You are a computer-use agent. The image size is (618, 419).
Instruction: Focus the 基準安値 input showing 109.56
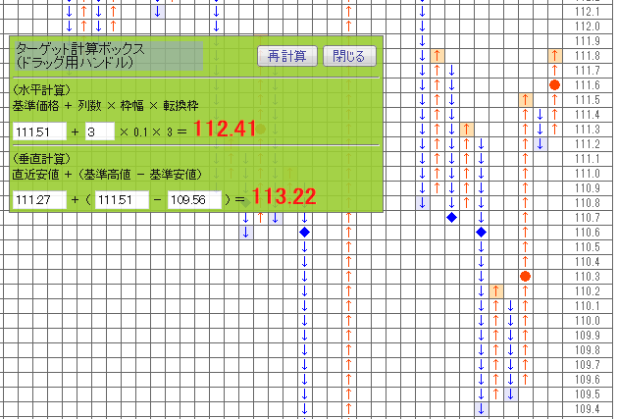tap(194, 200)
